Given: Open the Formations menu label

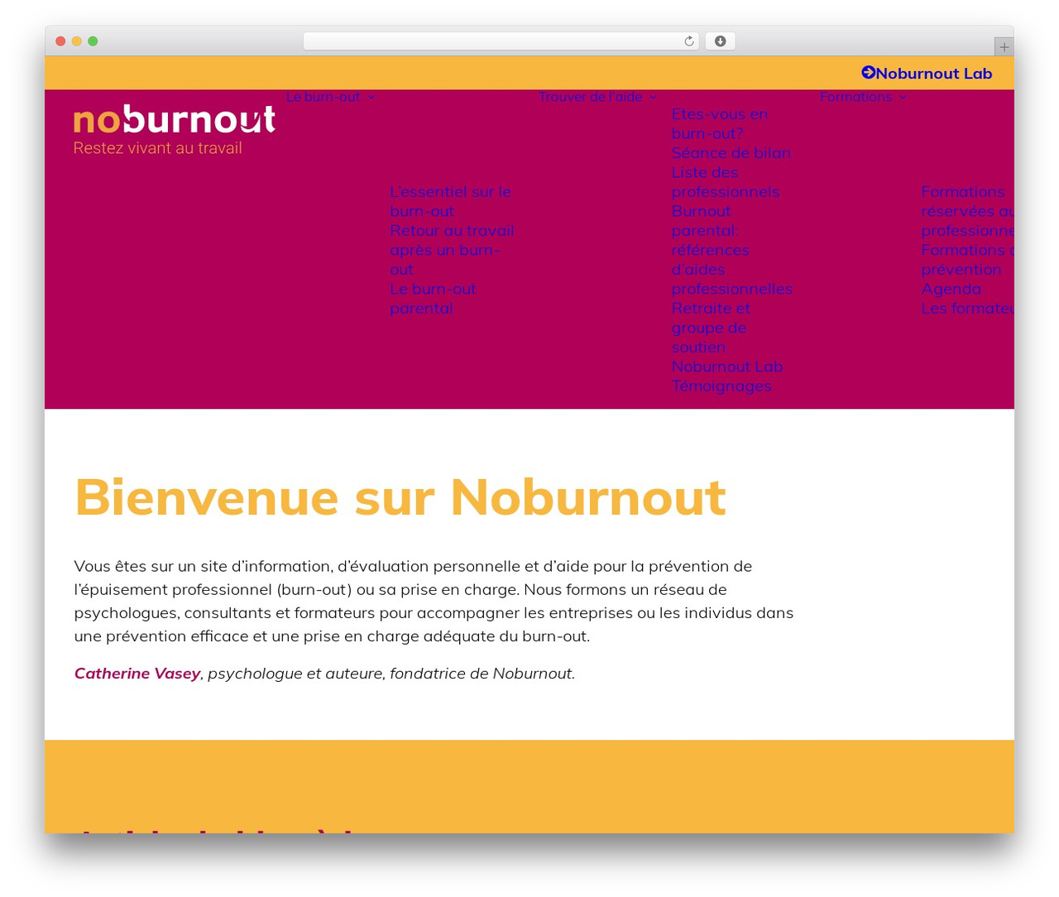Looking at the screenshot, I should [855, 97].
